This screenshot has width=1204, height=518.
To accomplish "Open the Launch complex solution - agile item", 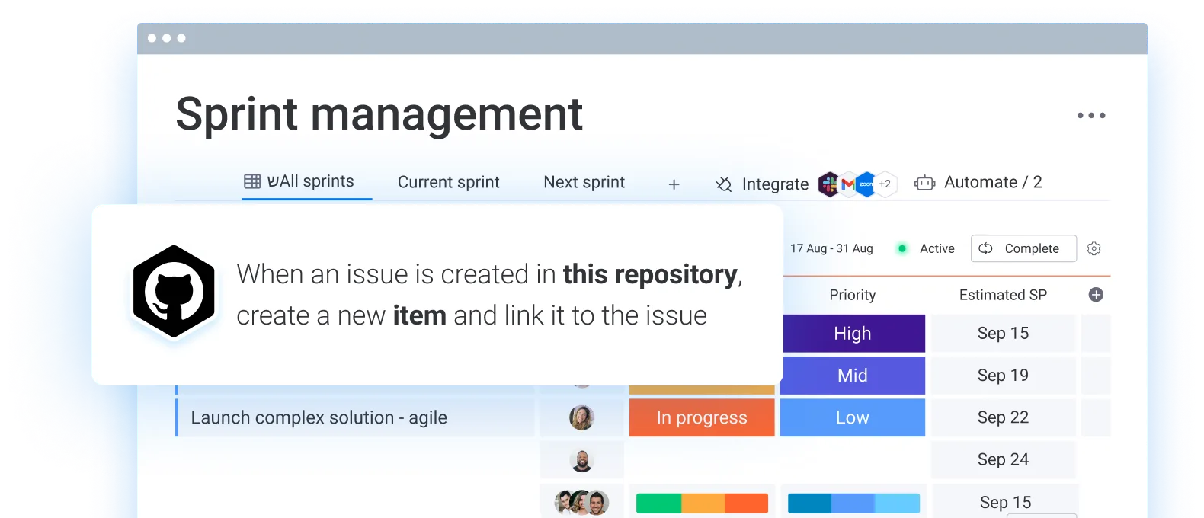I will (319, 417).
